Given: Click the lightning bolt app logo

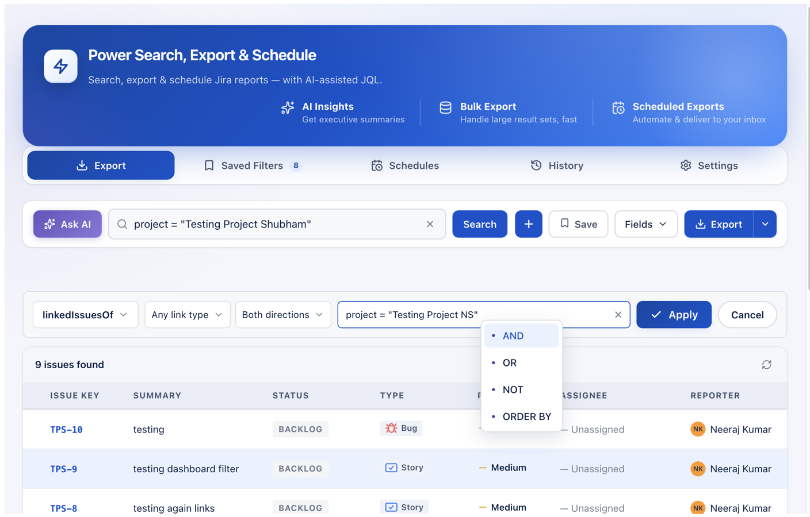Looking at the screenshot, I should coord(61,66).
